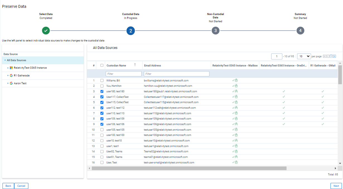Go to the first page of results

coord(324,56)
